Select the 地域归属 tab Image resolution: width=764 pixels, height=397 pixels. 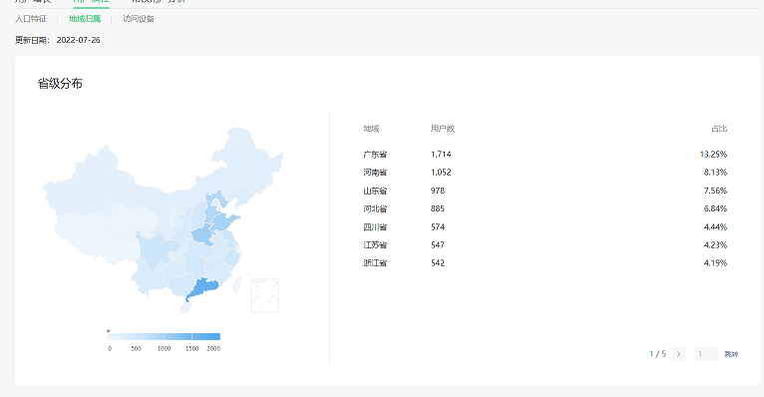[85, 19]
